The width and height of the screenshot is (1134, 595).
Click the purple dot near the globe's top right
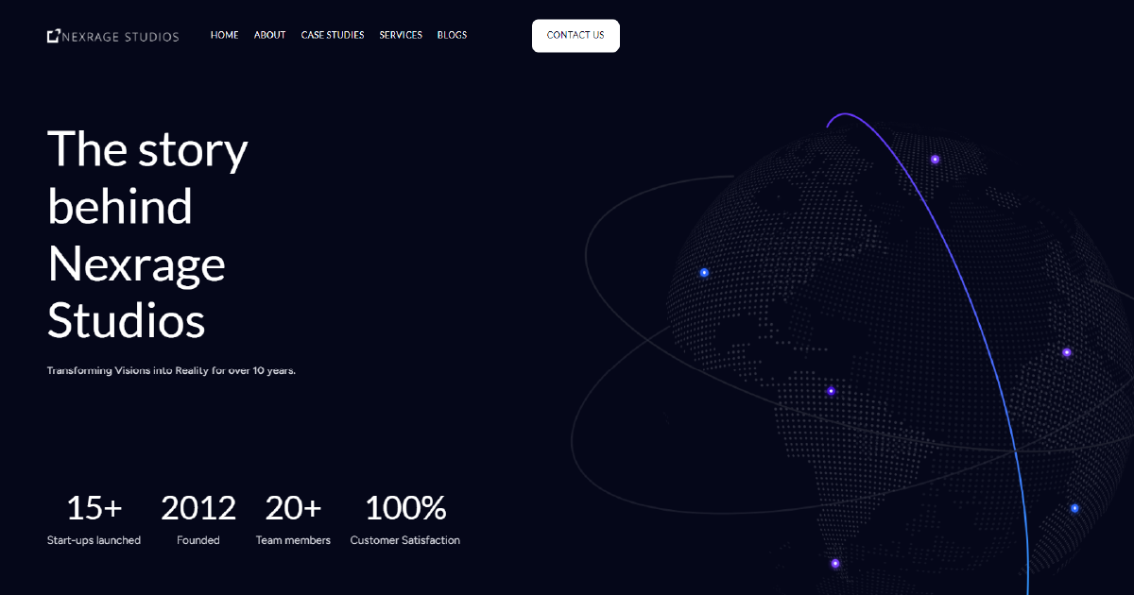[936, 161]
